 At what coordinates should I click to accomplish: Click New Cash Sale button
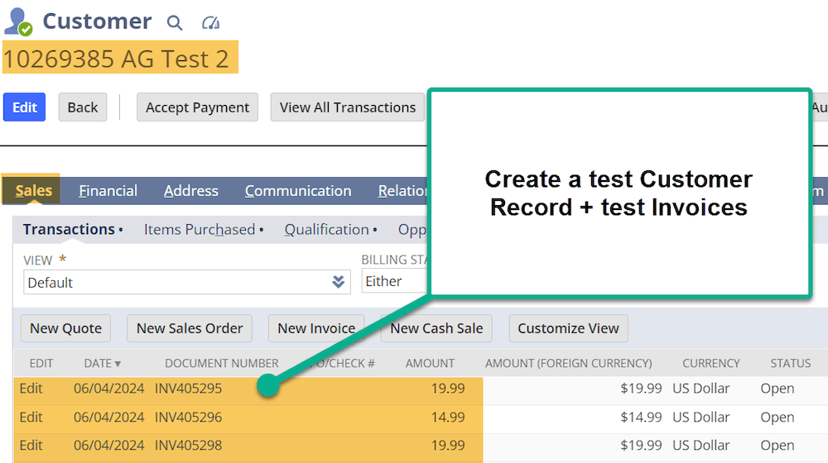tap(436, 328)
